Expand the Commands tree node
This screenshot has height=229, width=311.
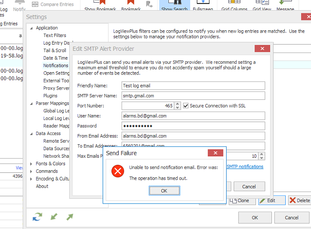coord(31,172)
